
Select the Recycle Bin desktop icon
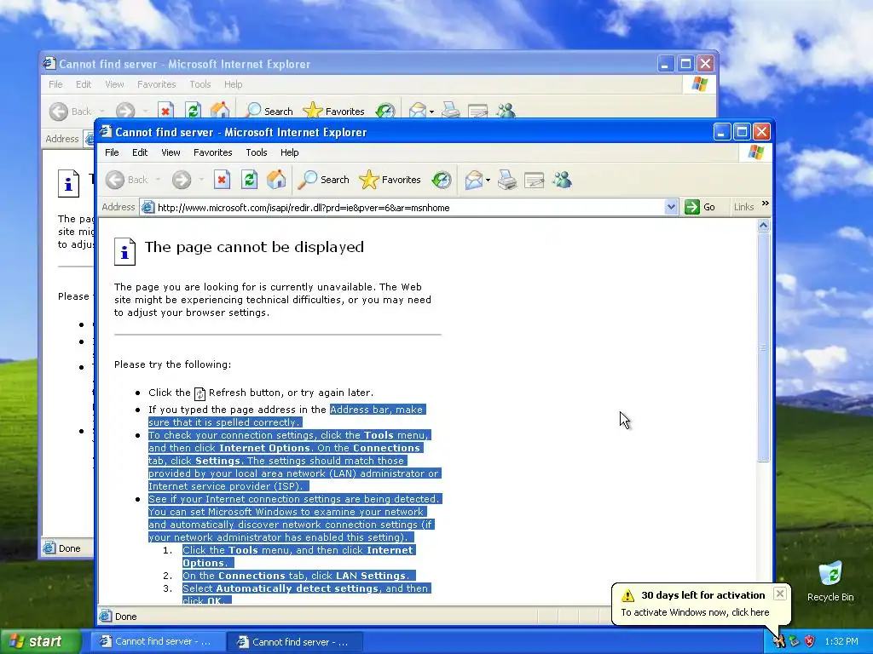click(x=830, y=581)
